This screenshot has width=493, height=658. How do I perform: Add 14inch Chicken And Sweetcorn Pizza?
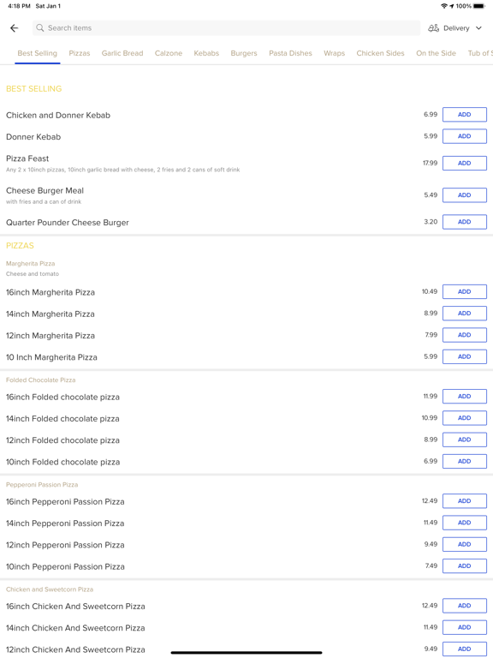(465, 628)
